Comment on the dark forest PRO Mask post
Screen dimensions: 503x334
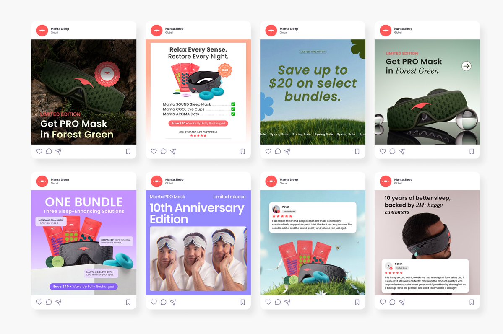tap(49, 151)
